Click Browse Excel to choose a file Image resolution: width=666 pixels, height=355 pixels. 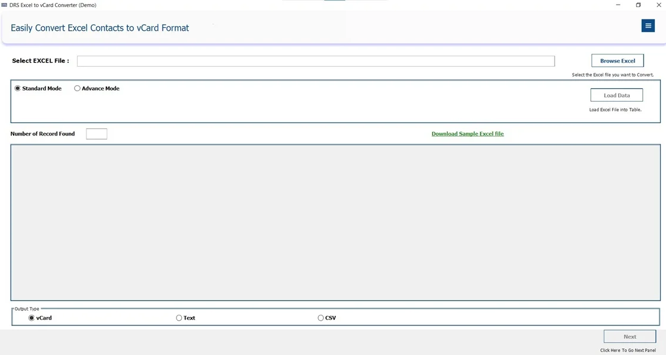pos(617,60)
